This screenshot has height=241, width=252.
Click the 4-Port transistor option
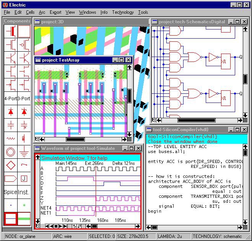pyautogui.click(x=11, y=98)
